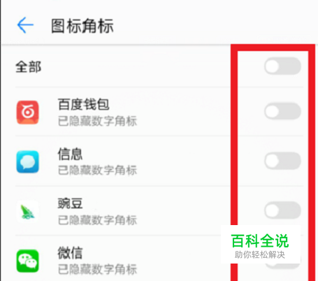The image size is (318, 281).
Task: Click the 豌豆 app name
Action: click(x=70, y=203)
